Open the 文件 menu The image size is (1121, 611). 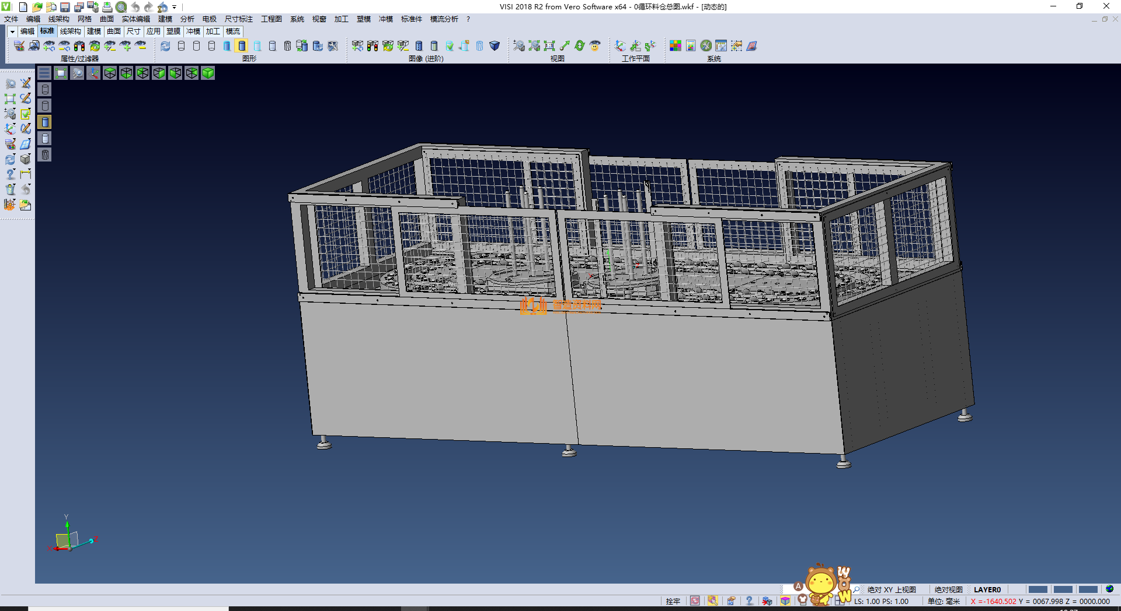pos(11,19)
